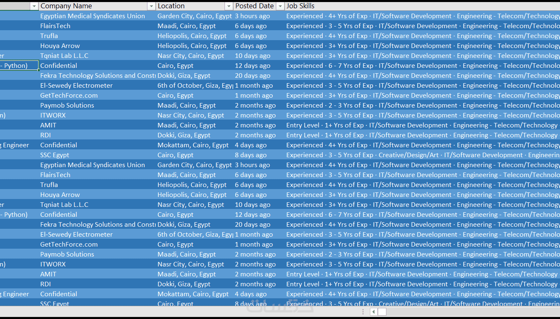Click the second '10 days ago' date cell

pos(259,205)
